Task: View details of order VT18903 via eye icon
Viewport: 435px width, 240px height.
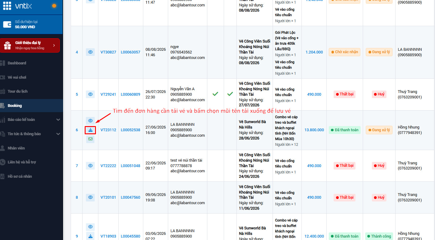Action: tap(90, 227)
